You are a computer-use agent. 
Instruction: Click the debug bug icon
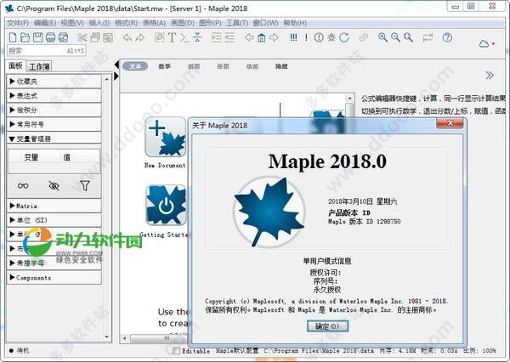coord(331,37)
